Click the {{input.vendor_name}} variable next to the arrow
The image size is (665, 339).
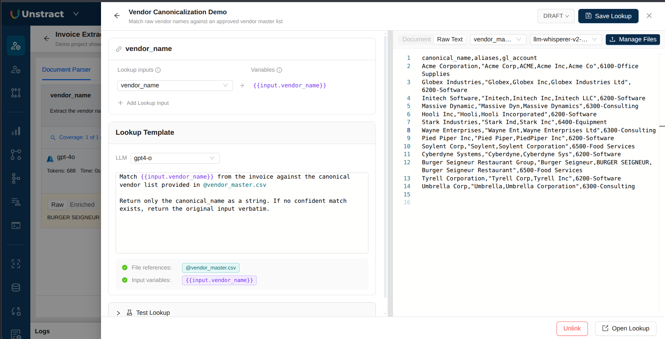coord(289,86)
